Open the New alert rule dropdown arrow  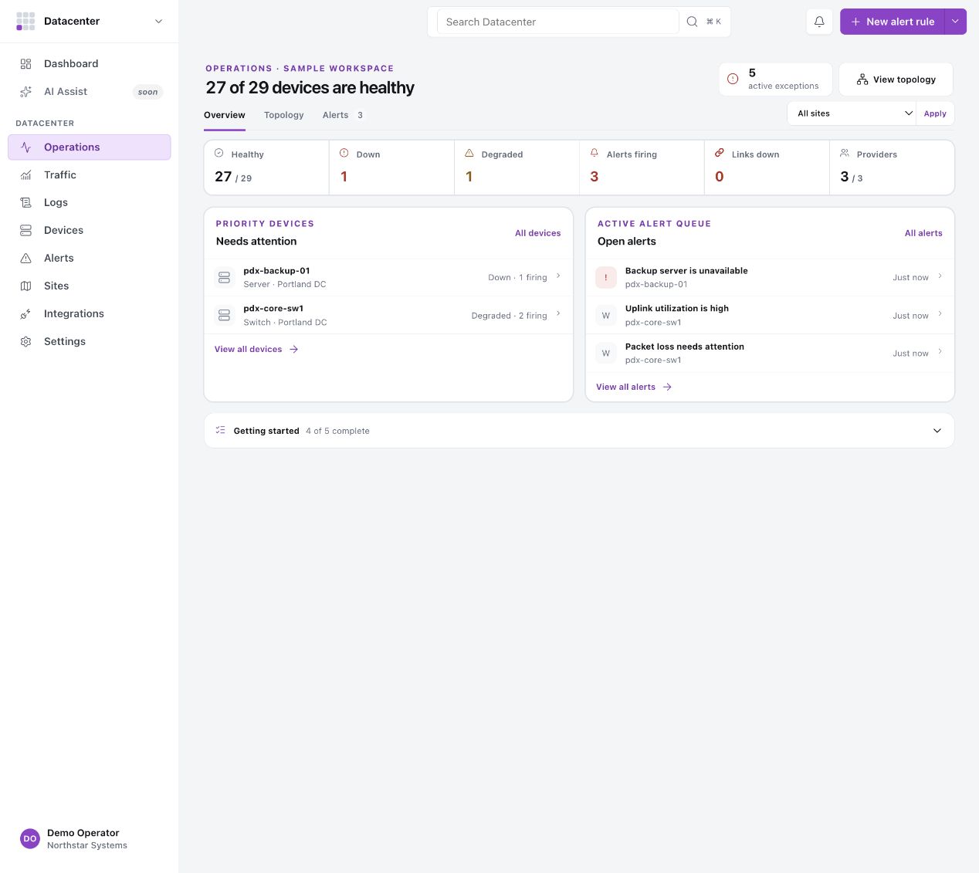(x=956, y=22)
